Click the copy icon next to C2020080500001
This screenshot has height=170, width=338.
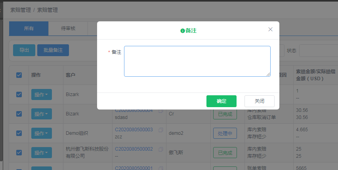160,168
